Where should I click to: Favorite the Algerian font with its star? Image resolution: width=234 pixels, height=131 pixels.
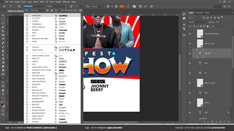point(27,61)
